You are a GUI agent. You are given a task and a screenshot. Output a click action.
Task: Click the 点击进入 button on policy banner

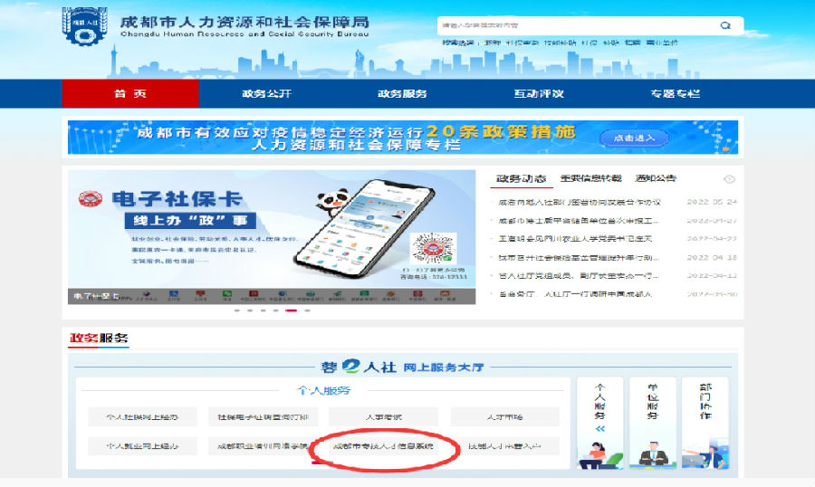pyautogui.click(x=634, y=138)
